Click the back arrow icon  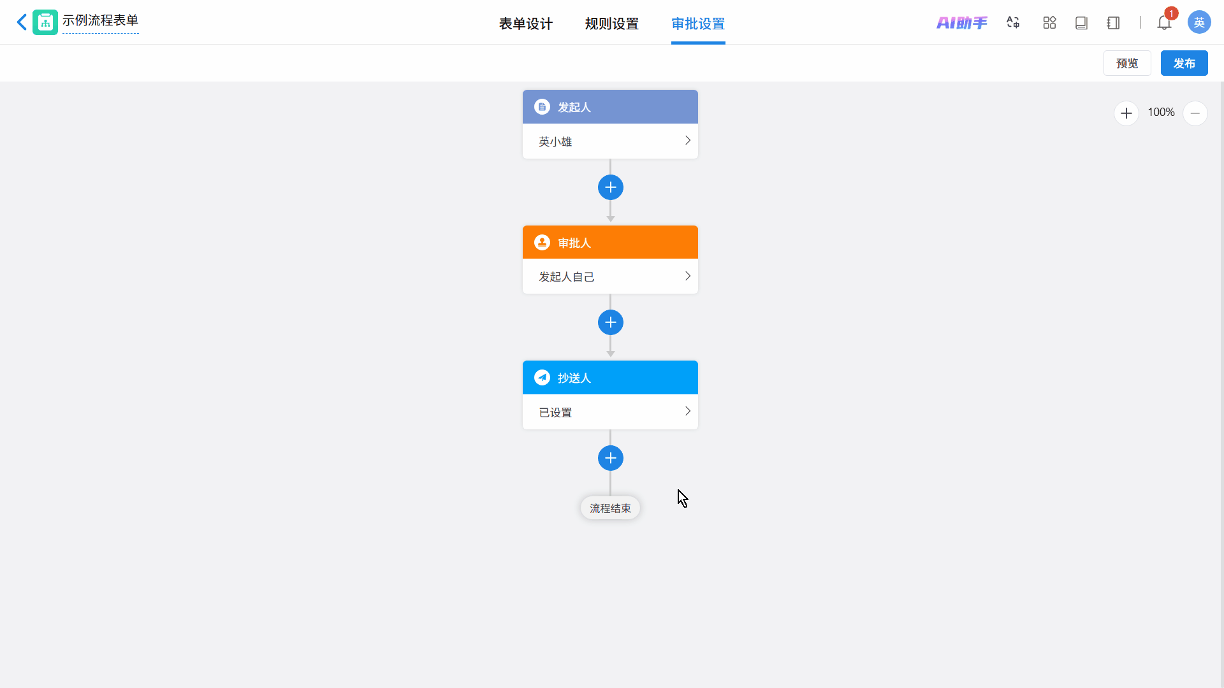(x=22, y=22)
